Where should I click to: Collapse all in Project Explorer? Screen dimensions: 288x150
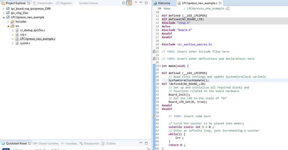(124, 3)
